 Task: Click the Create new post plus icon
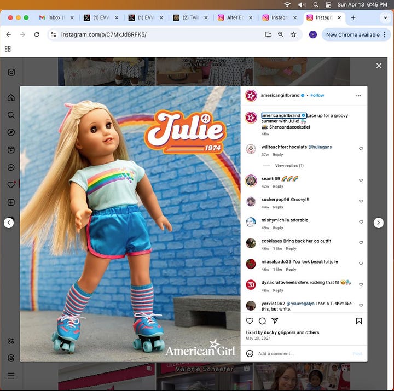pyautogui.click(x=11, y=202)
